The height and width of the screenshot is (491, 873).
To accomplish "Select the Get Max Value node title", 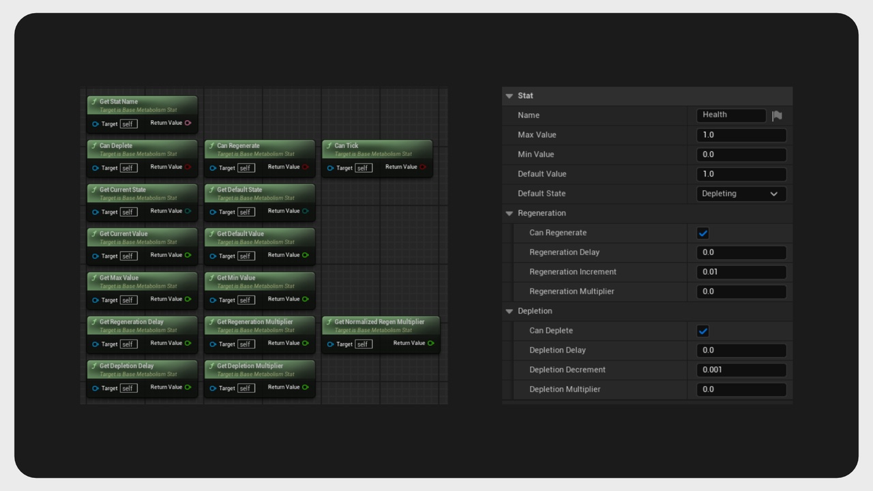I will tap(119, 278).
